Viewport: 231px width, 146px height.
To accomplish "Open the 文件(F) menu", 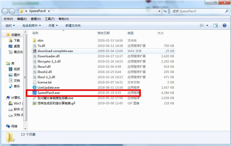I will (x=8, y=19).
